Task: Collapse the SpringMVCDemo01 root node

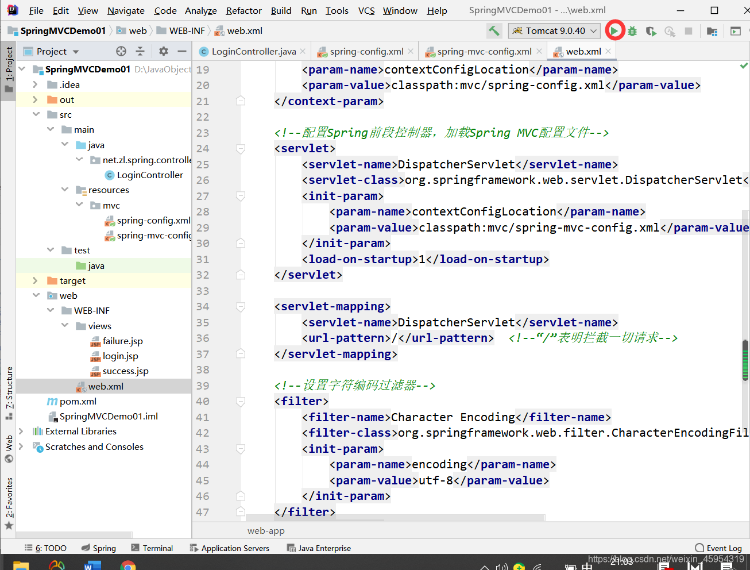Action: pos(22,69)
